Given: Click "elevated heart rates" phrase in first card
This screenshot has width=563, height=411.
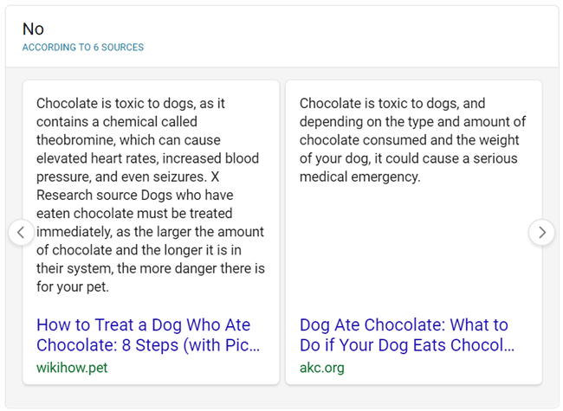Looking at the screenshot, I should pos(96,158).
